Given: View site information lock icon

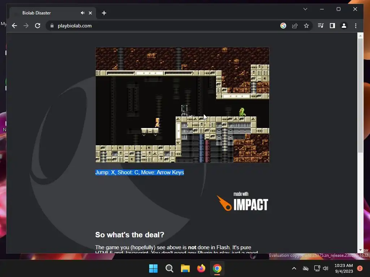Looking at the screenshot, I should tap(52, 26).
